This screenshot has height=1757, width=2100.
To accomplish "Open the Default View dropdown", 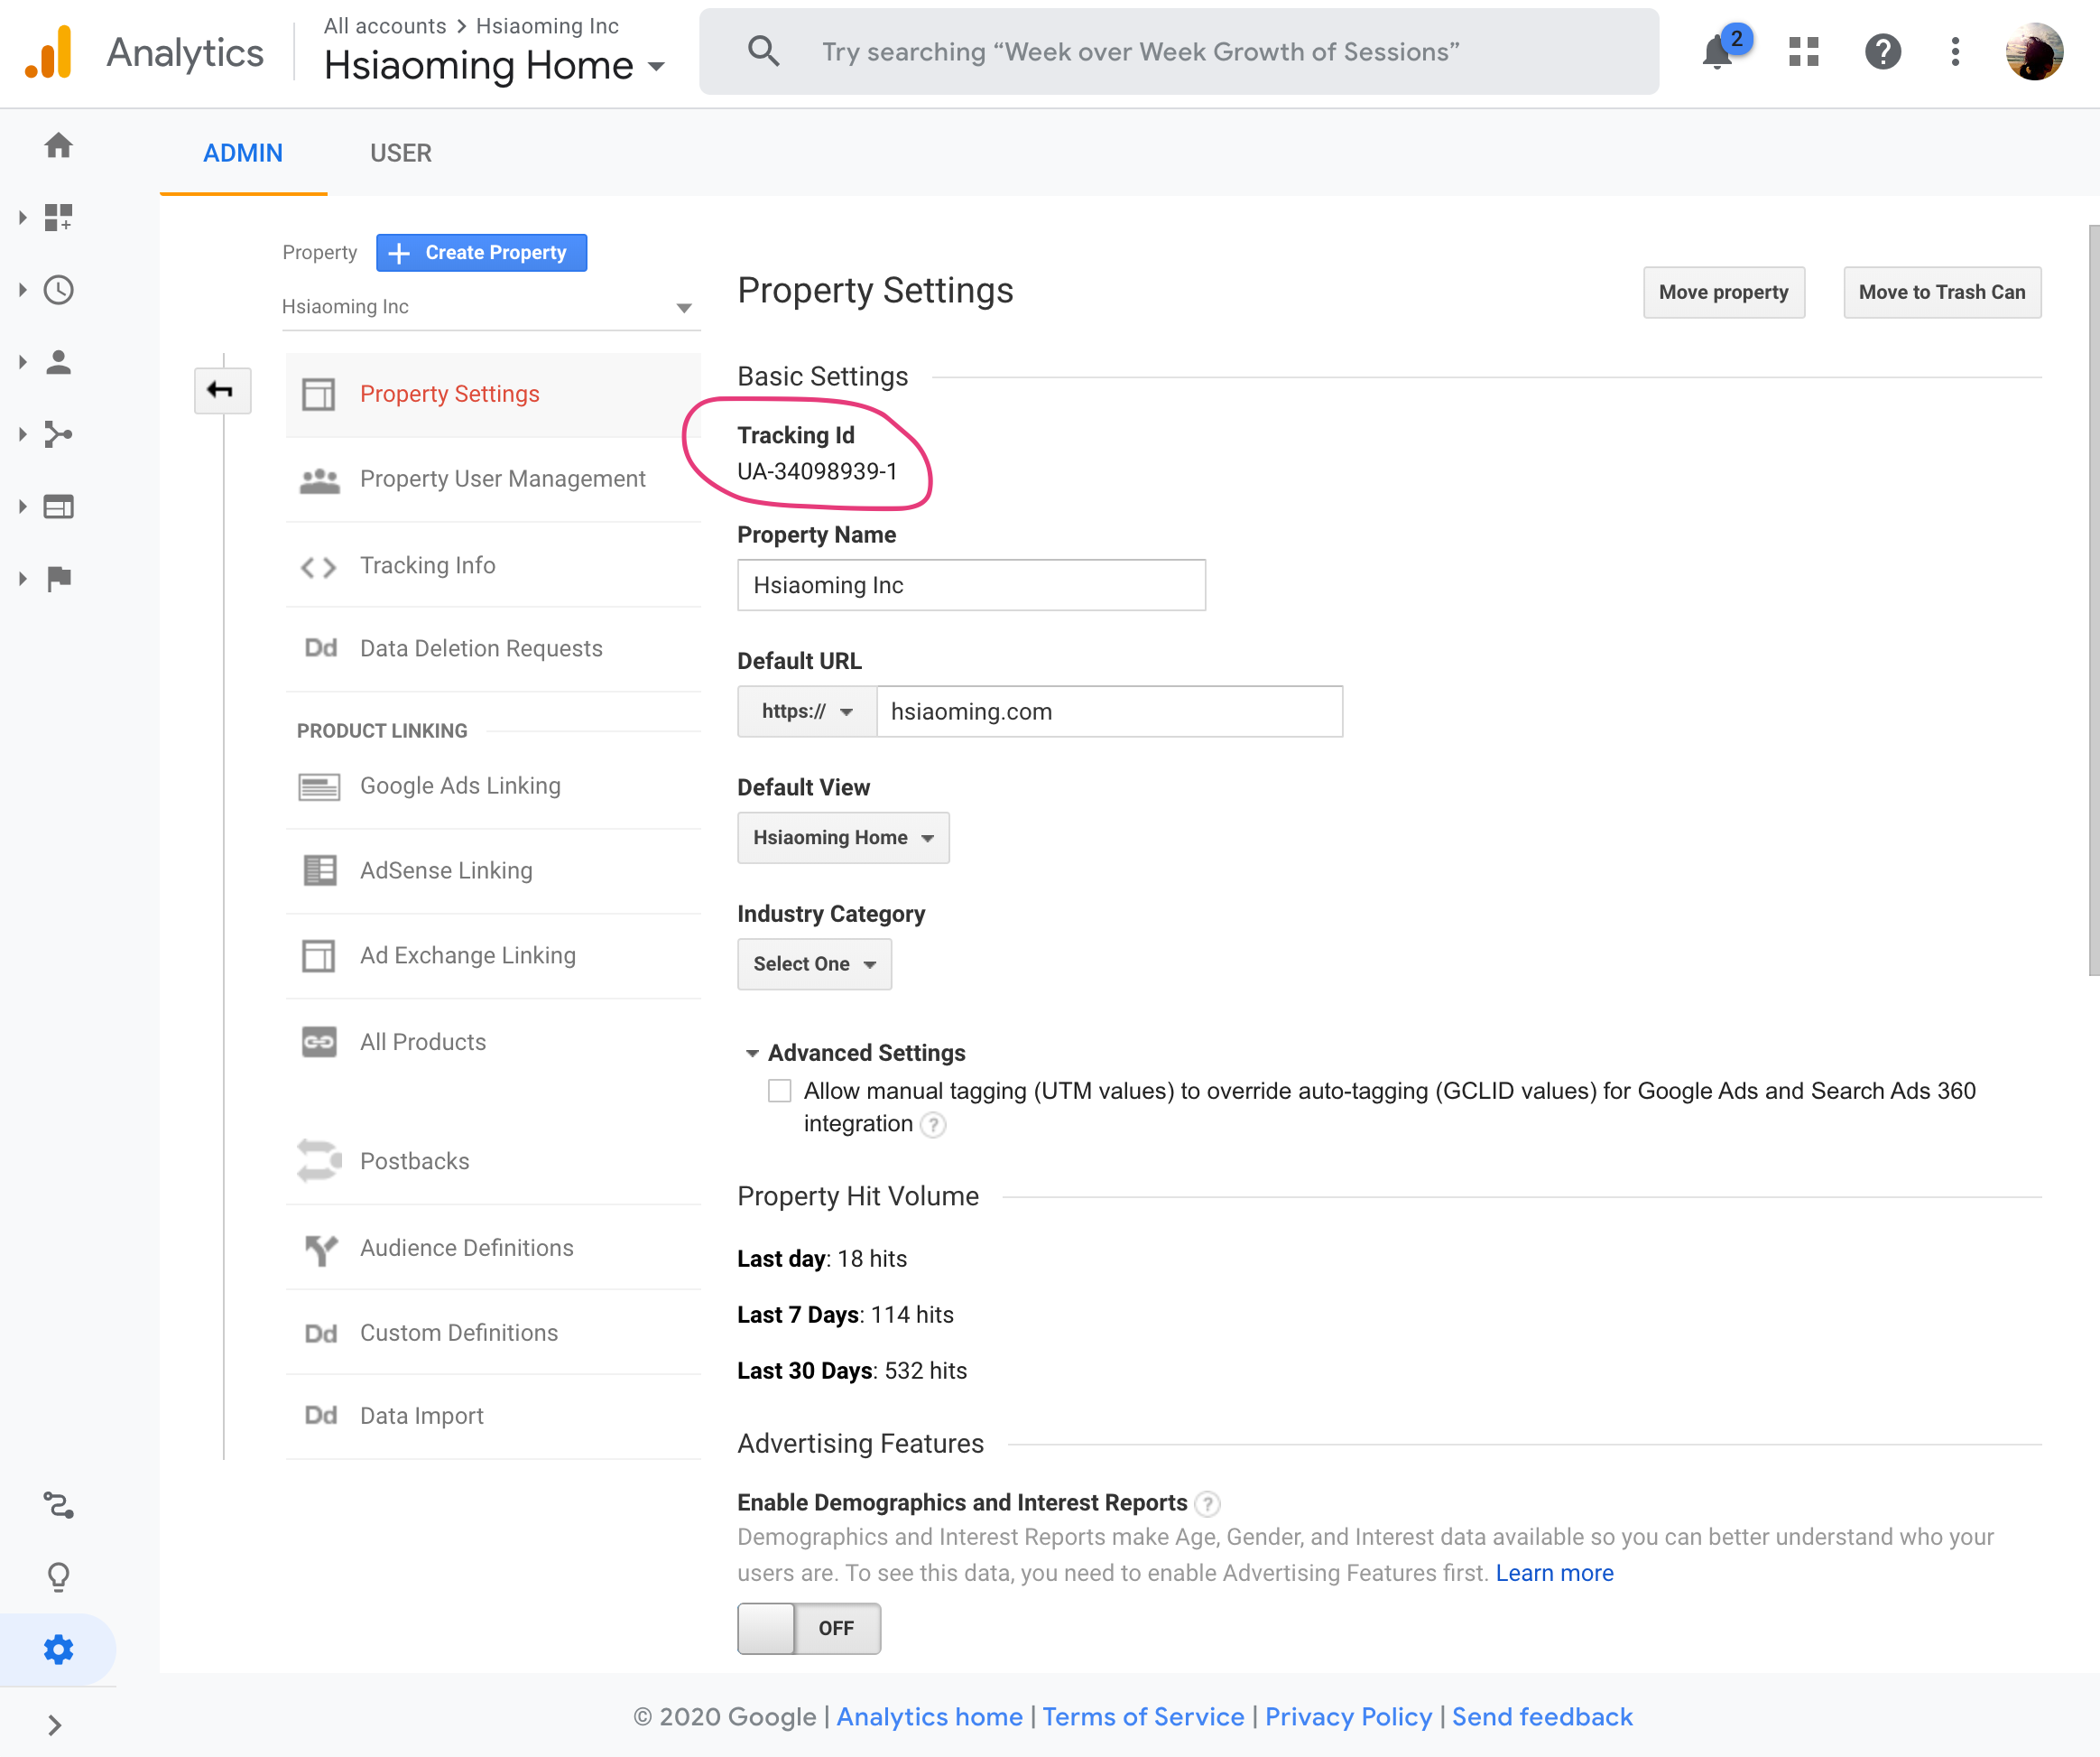I will point(843,838).
